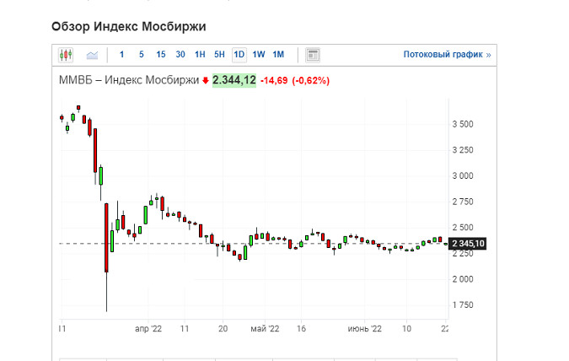
Task: Click the Обзор Индекс Мосбиржи heading
Action: (129, 26)
